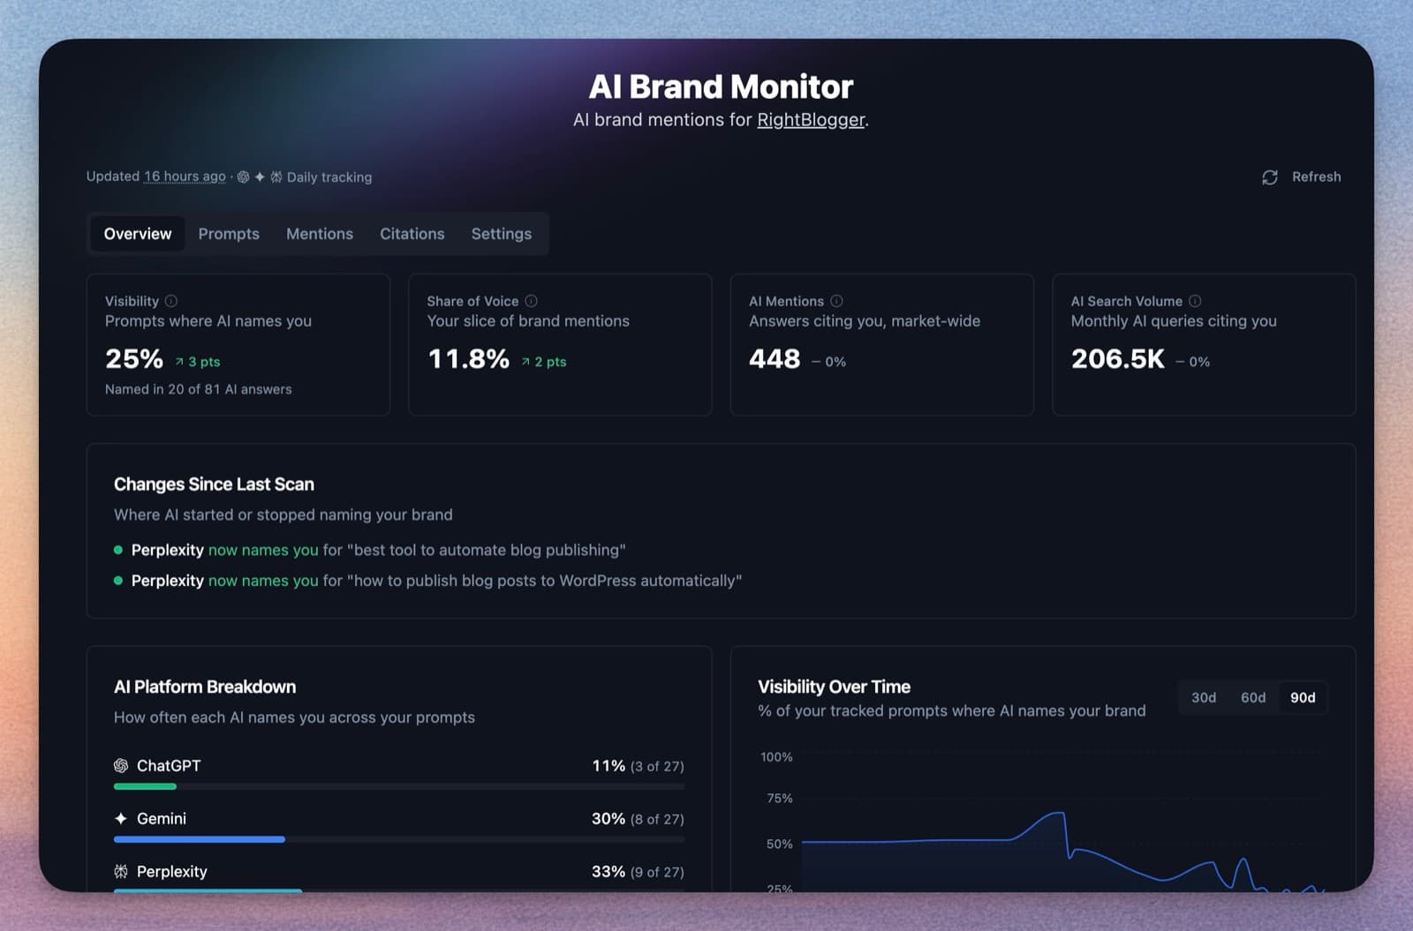This screenshot has height=931, width=1413.
Task: Click the info icon next to Share of Voice
Action: (x=531, y=301)
